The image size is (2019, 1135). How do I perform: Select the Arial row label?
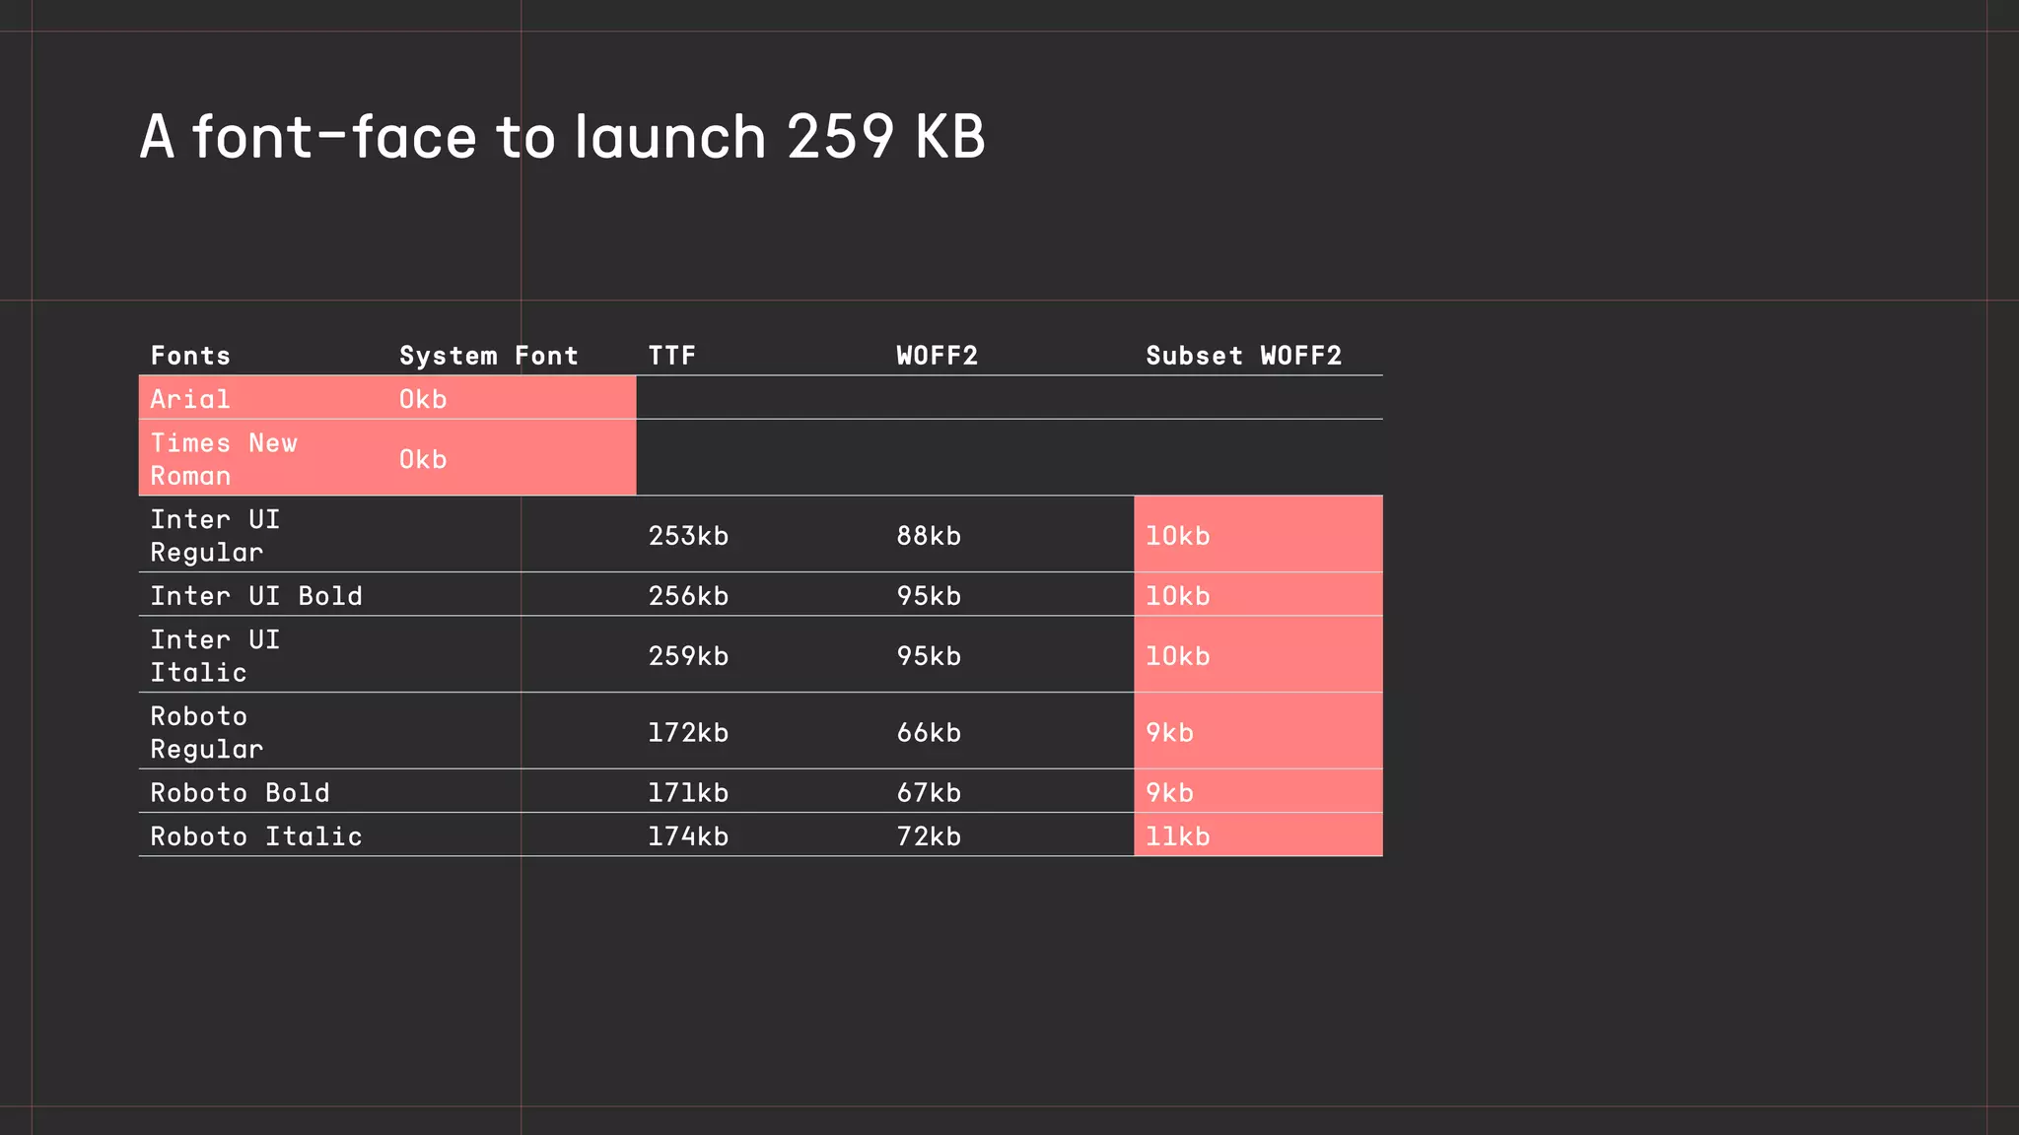point(190,399)
